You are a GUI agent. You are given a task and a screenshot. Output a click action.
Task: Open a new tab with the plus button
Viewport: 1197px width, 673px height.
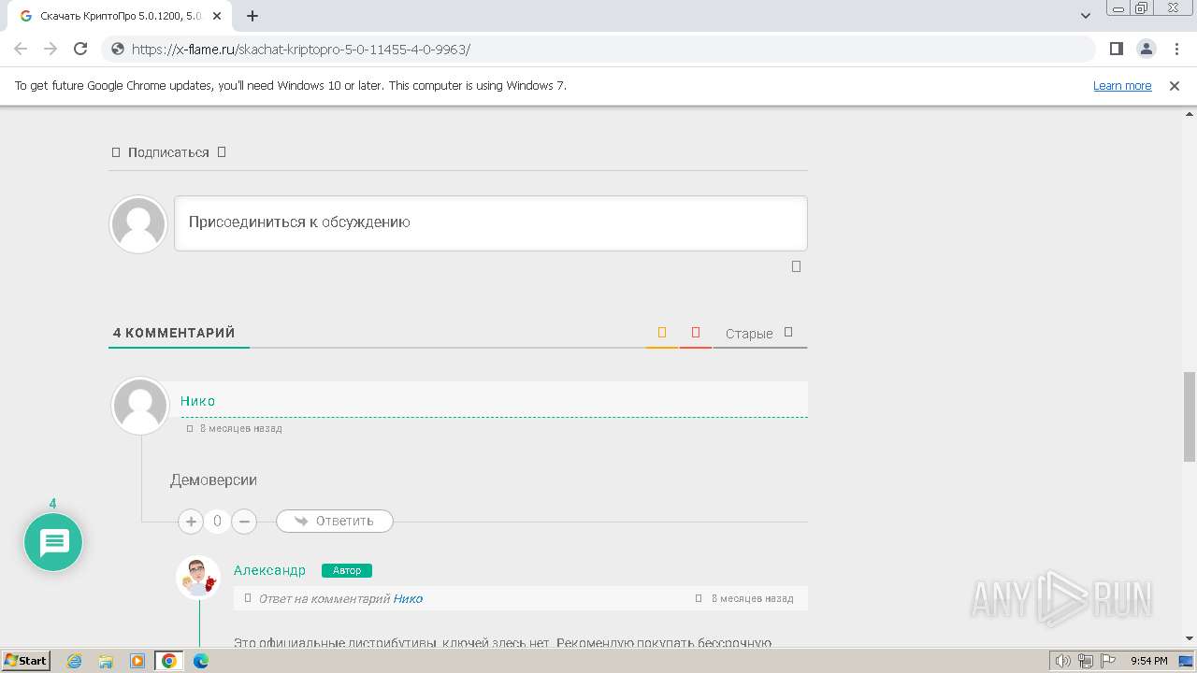pyautogui.click(x=252, y=16)
